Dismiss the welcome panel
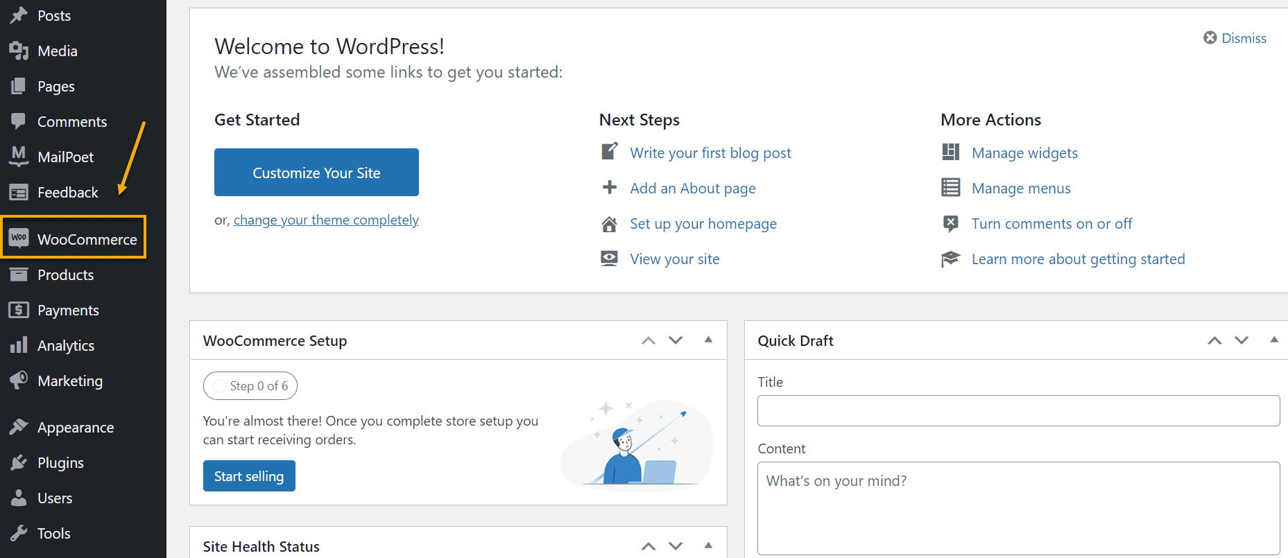The height and width of the screenshot is (558, 1288). pos(1244,38)
